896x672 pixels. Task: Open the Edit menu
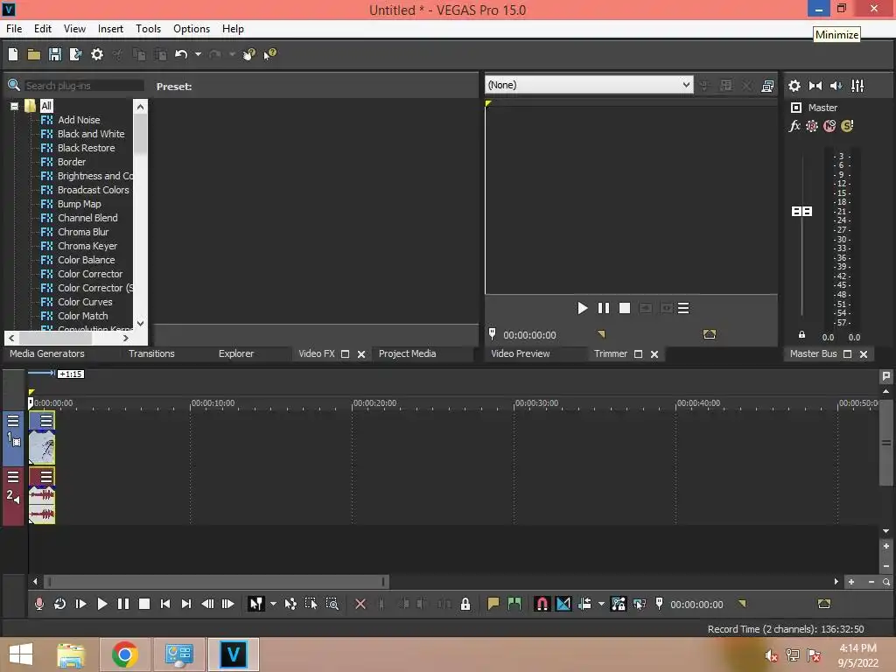[x=42, y=29]
